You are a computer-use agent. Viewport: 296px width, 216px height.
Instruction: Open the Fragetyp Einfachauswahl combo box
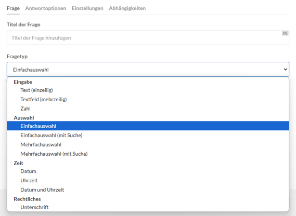click(148, 70)
